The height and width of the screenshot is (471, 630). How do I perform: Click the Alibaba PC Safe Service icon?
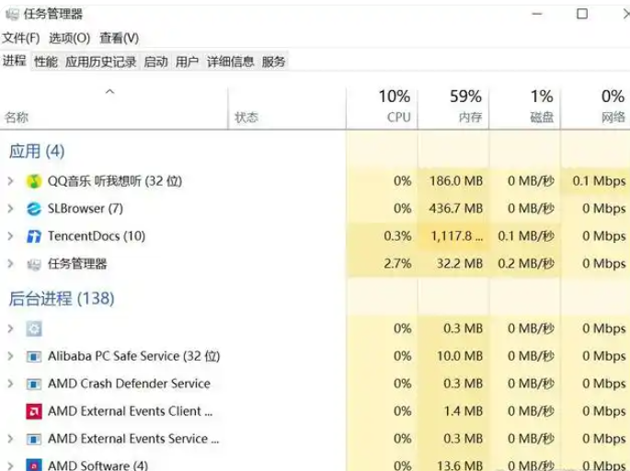pos(34,356)
